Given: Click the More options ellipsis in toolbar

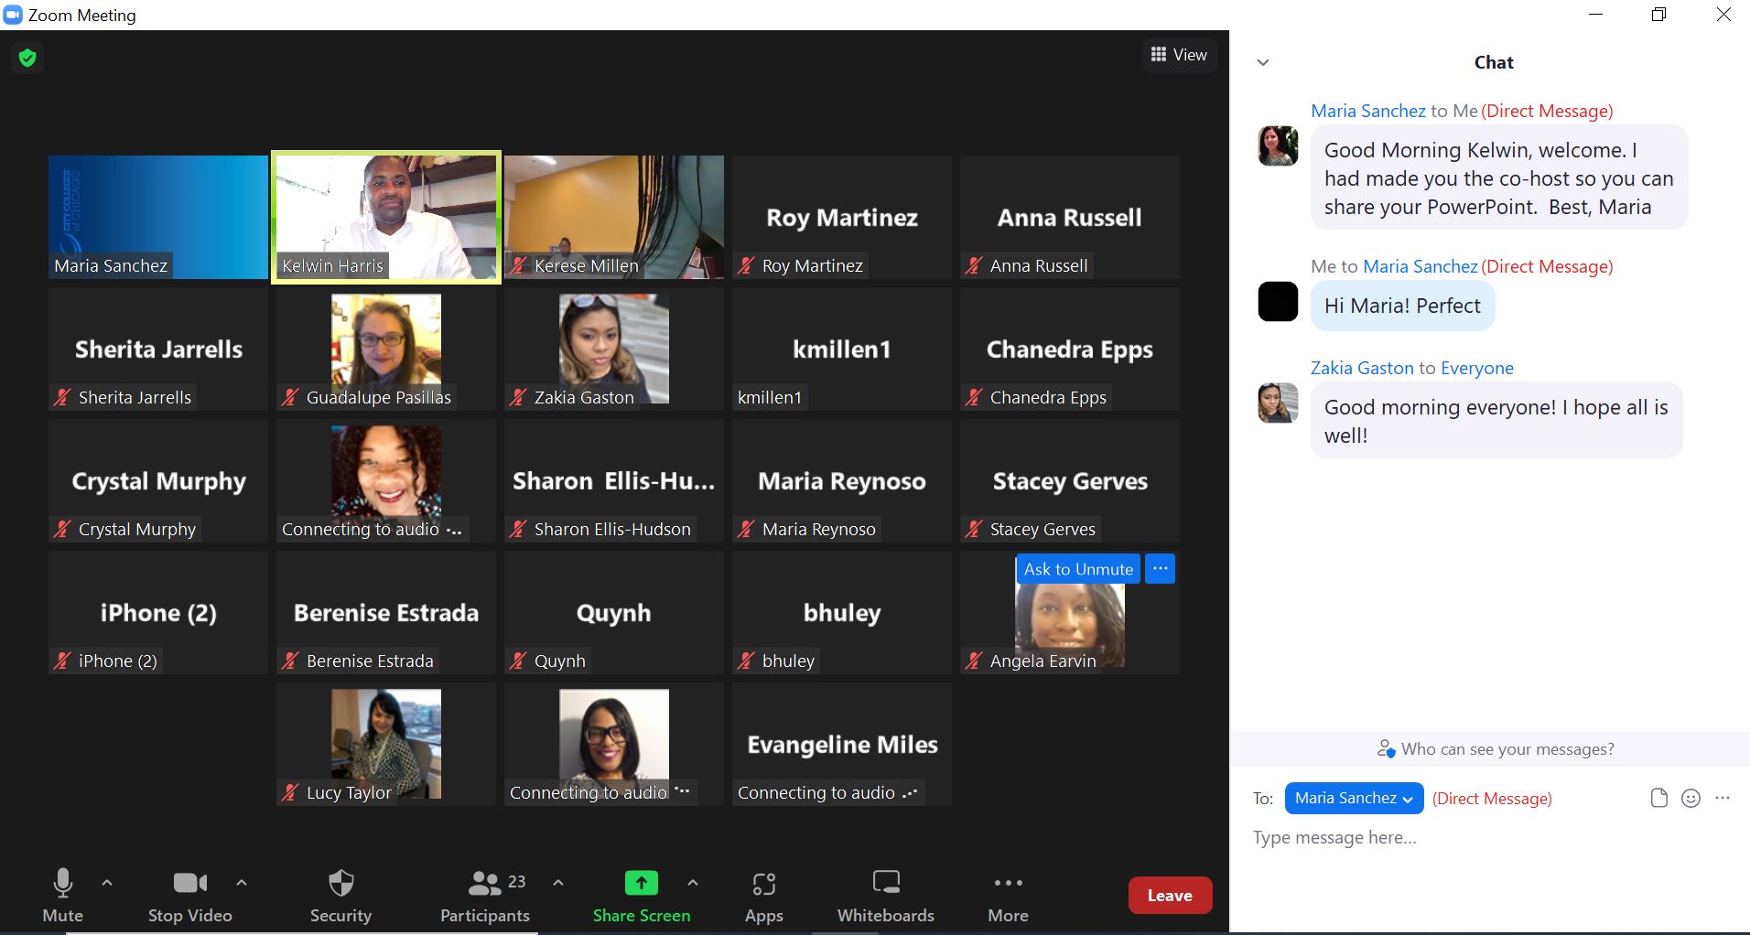Looking at the screenshot, I should [1008, 884].
